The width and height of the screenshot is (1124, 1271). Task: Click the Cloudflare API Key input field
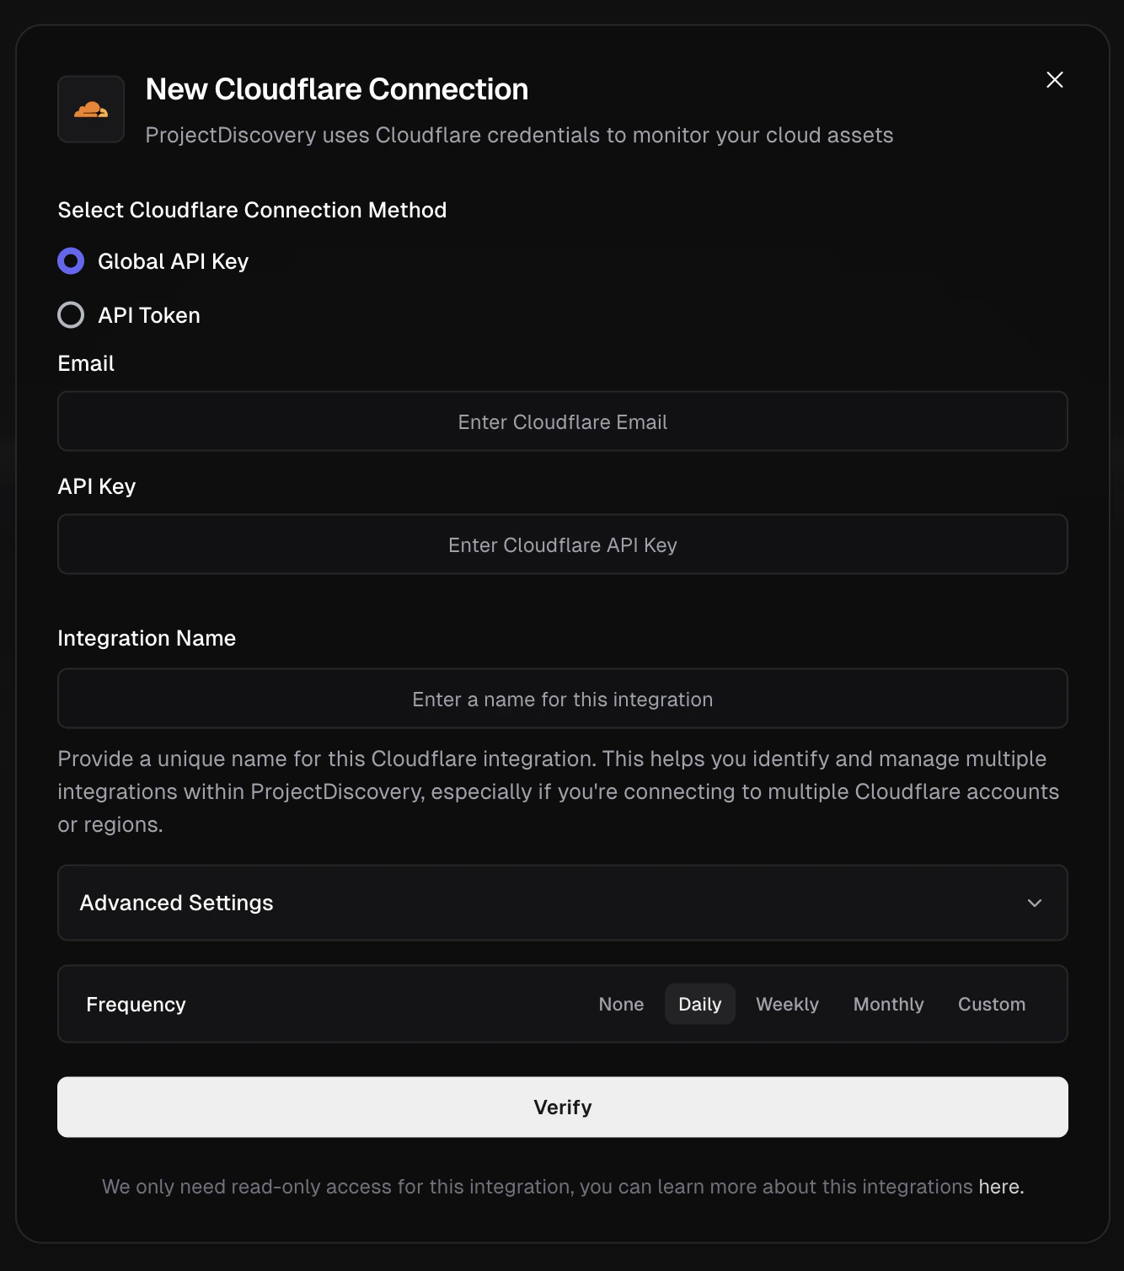pos(562,544)
